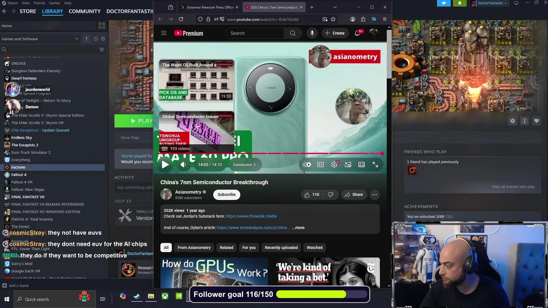Screen dimensions: 548x308
Task: Open browser list all tabs chevron
Action: [335, 7]
